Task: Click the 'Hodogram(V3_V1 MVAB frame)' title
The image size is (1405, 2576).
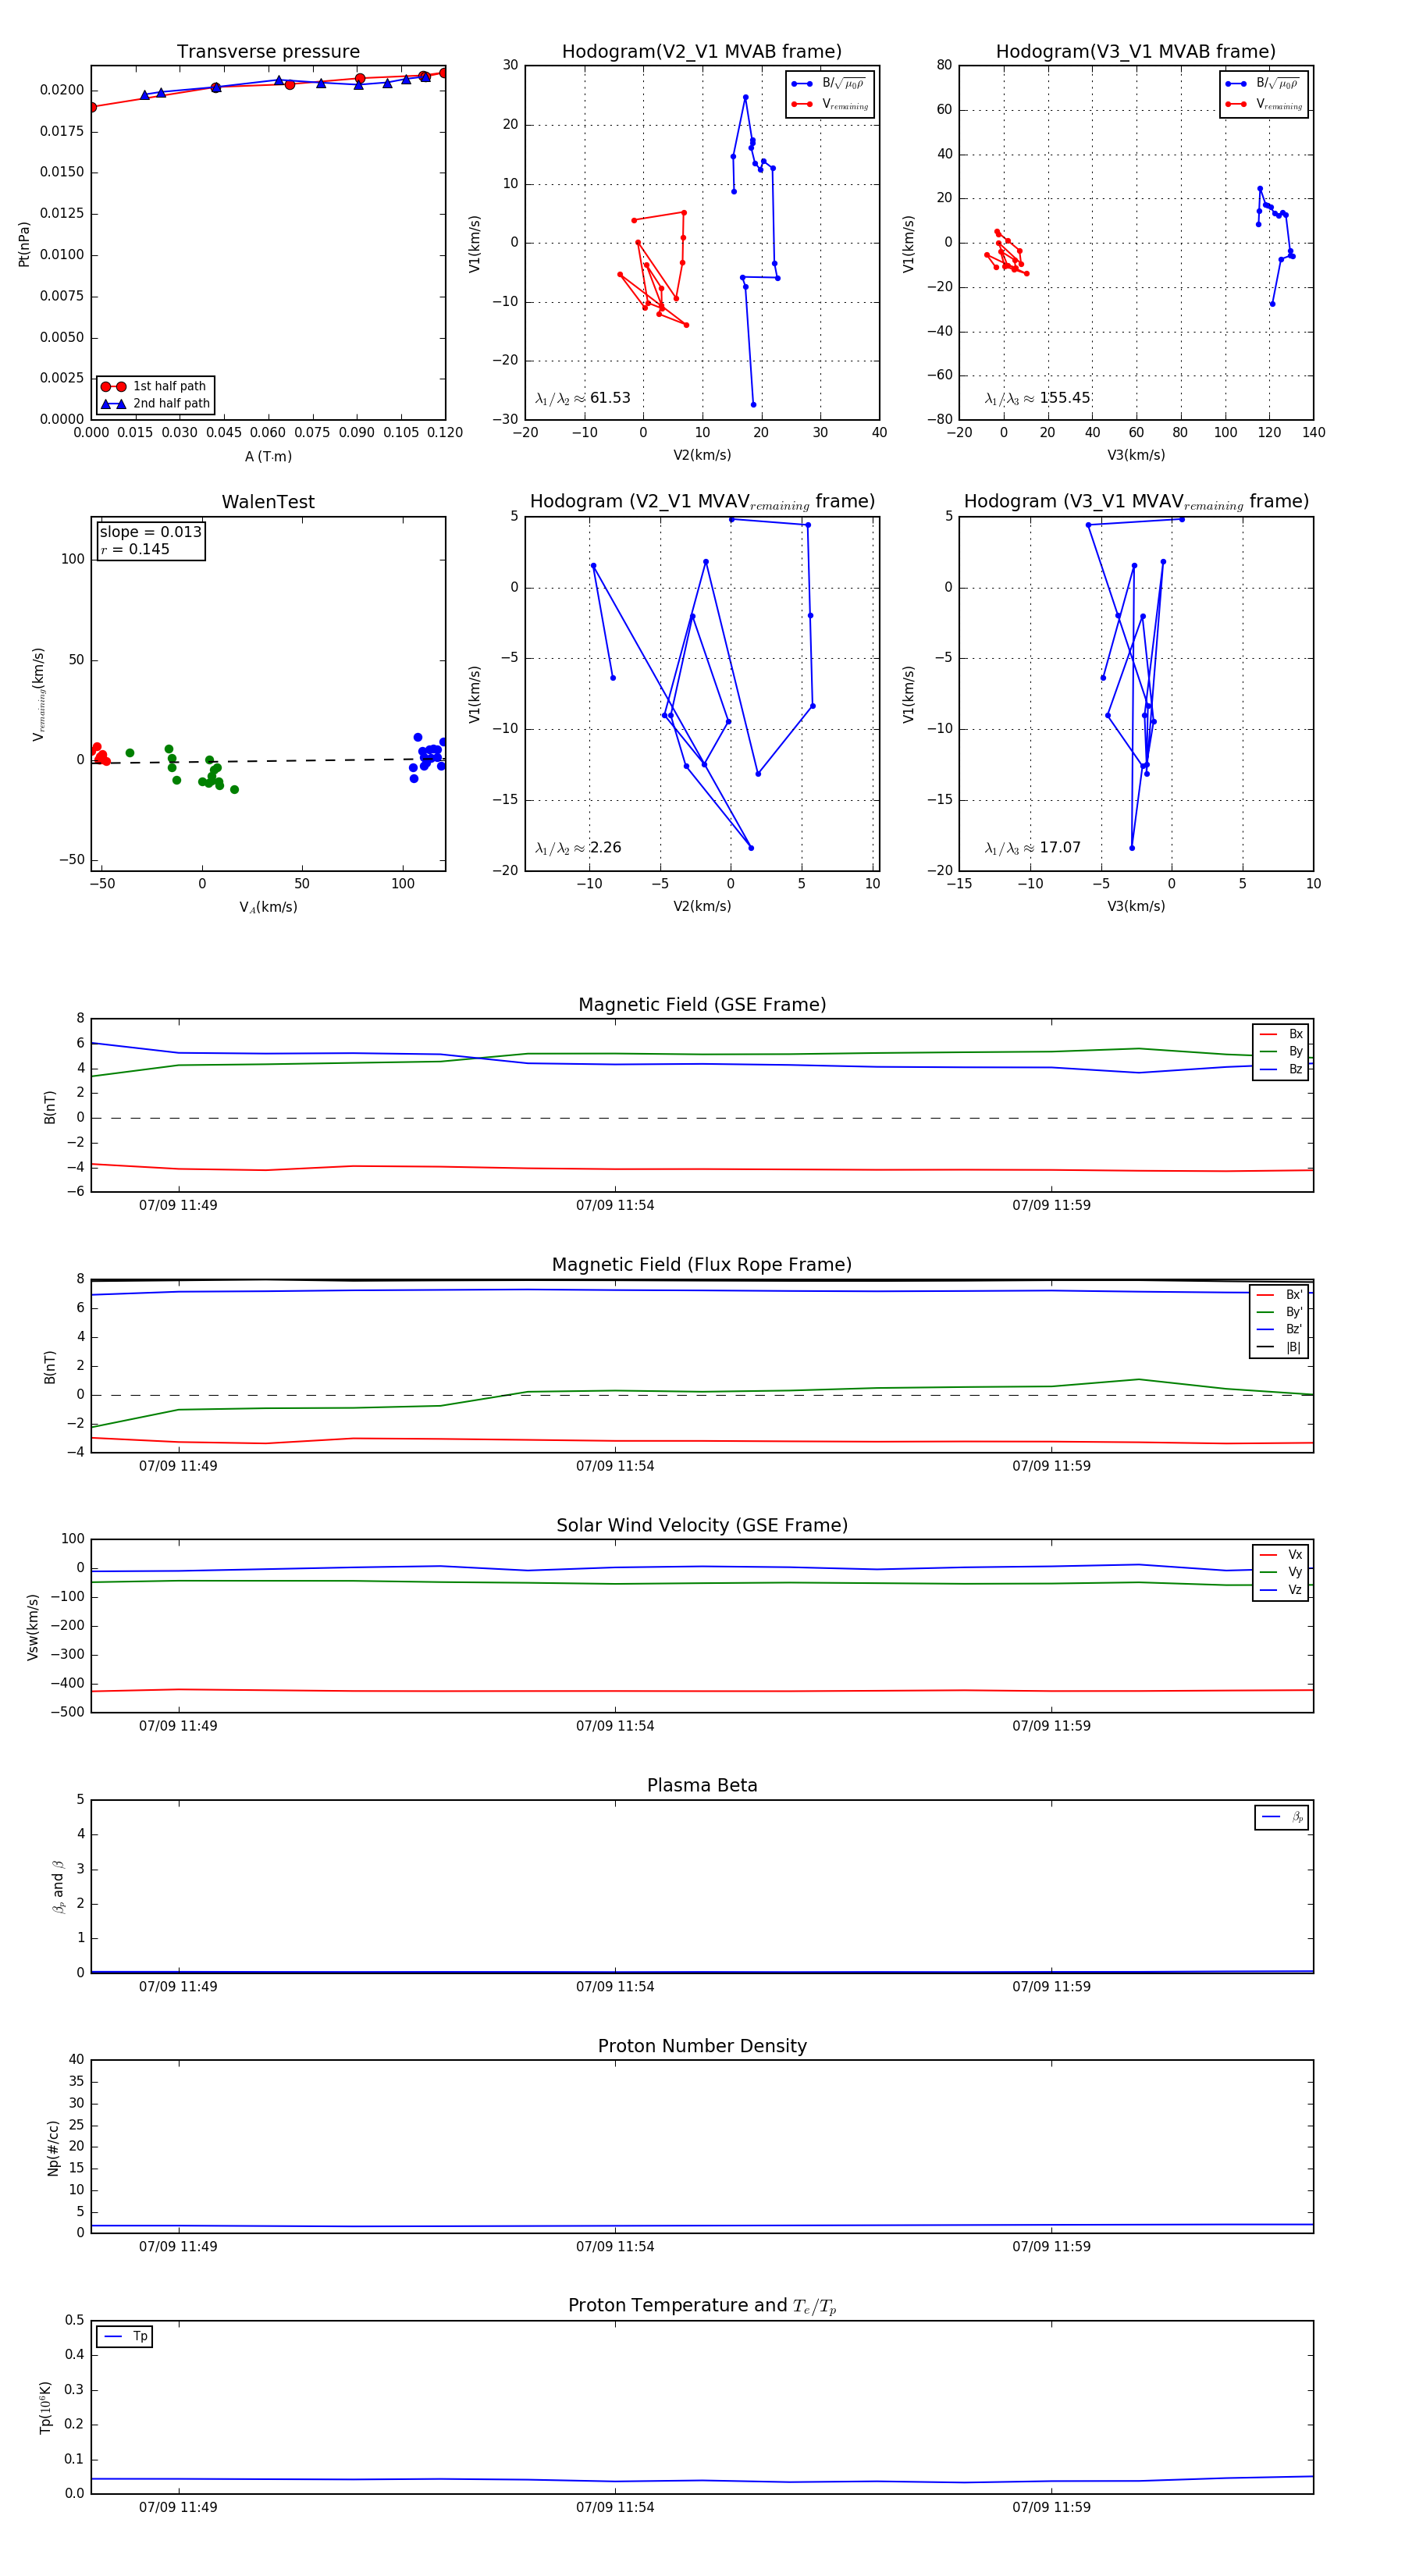Action: [1136, 52]
